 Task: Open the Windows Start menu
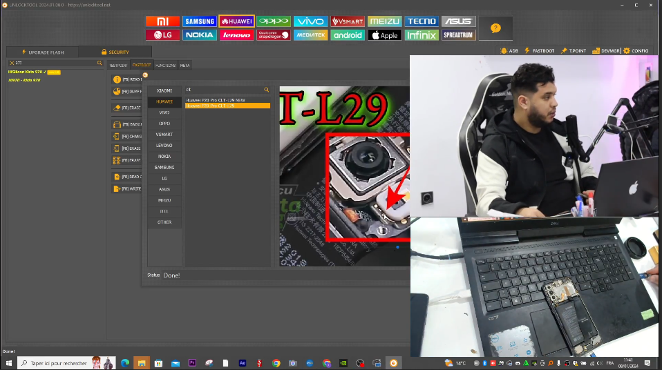[x=8, y=363]
